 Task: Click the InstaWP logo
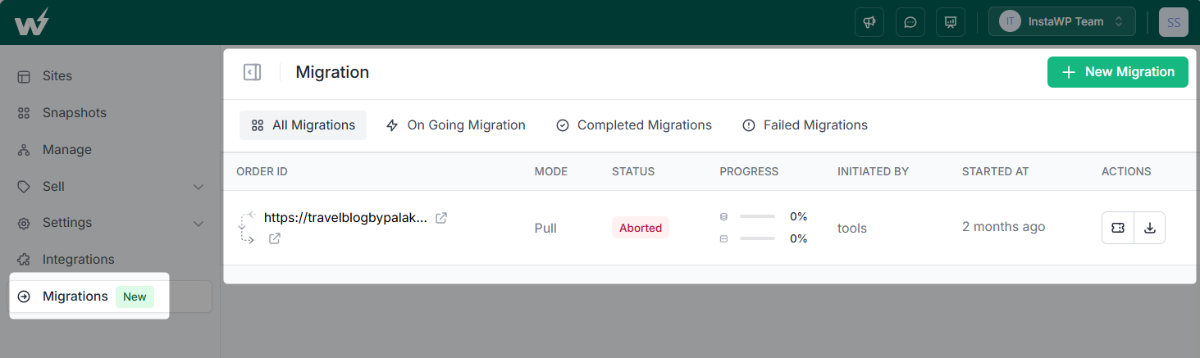31,22
